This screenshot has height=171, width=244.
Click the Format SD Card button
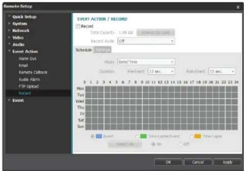pyautogui.click(x=156, y=33)
